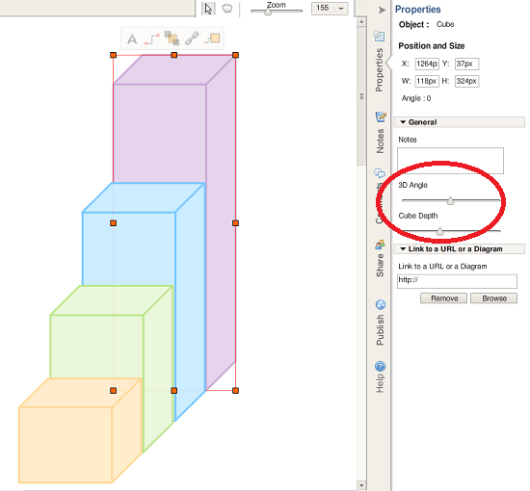
Task: Click the 'Object :' Cube label
Action: pyautogui.click(x=426, y=25)
